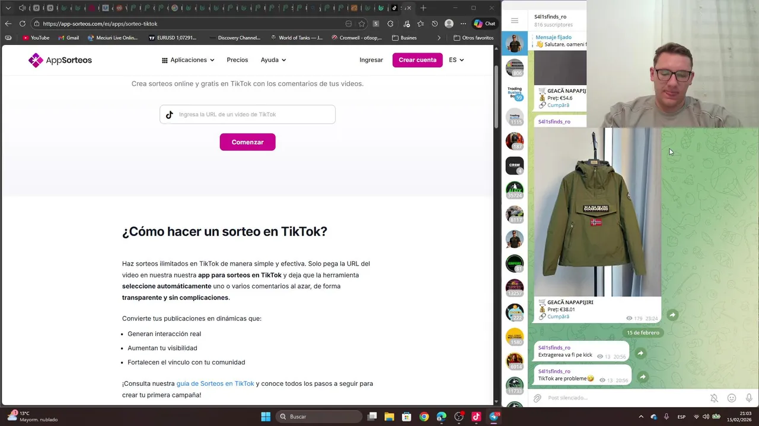Open the EURUSD bookmark

coord(173,38)
